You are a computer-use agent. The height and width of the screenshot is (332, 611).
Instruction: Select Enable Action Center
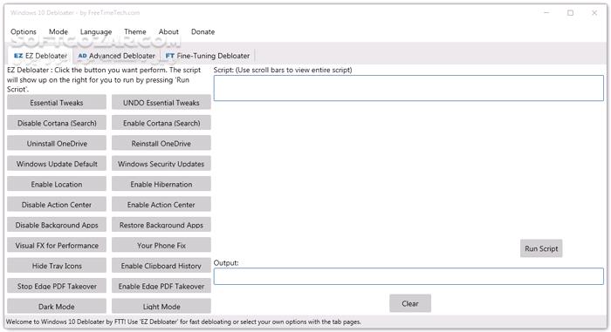pyautogui.click(x=161, y=205)
